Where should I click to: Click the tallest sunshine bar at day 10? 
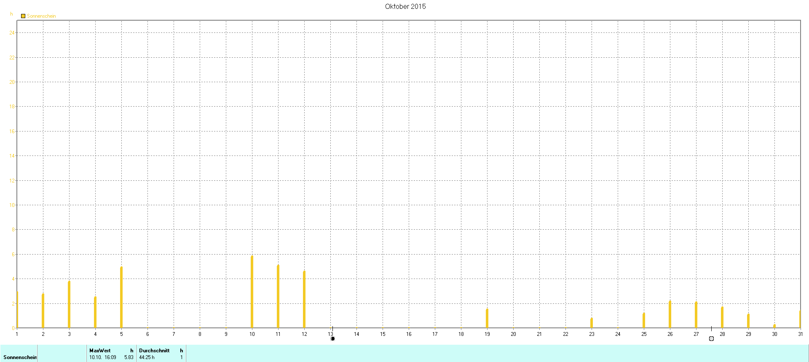(252, 292)
